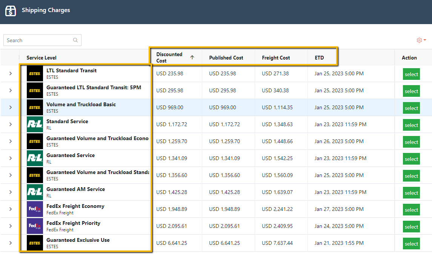
Task: Expand Guaranteed Volume and Truckload Standard row
Action: [11, 175]
